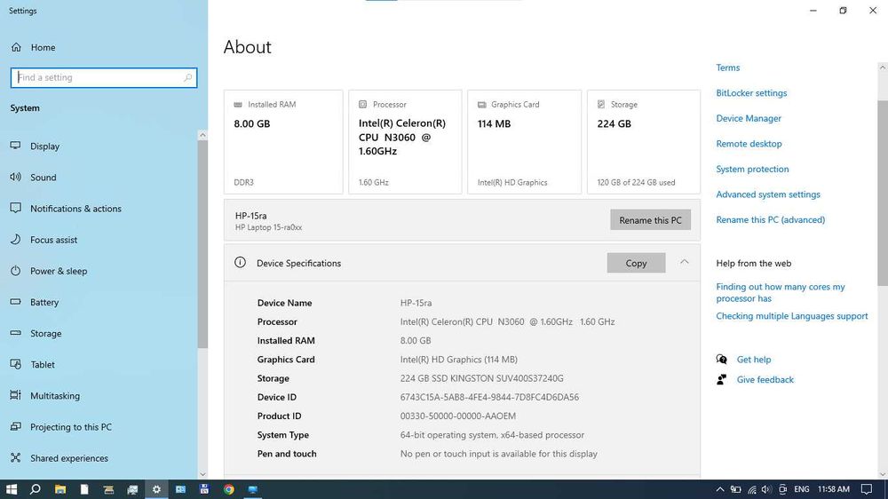
Task: Click the Rename this PC button
Action: coord(650,220)
